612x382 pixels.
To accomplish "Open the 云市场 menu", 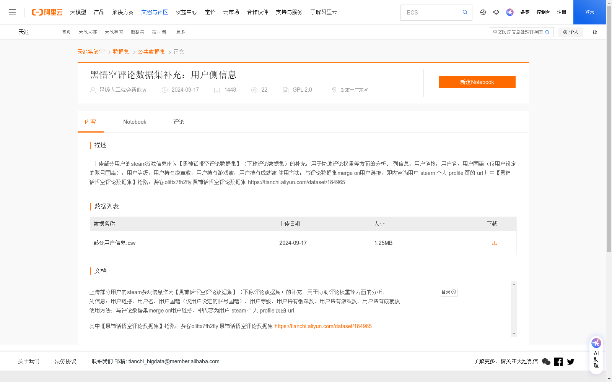I will tap(231, 12).
